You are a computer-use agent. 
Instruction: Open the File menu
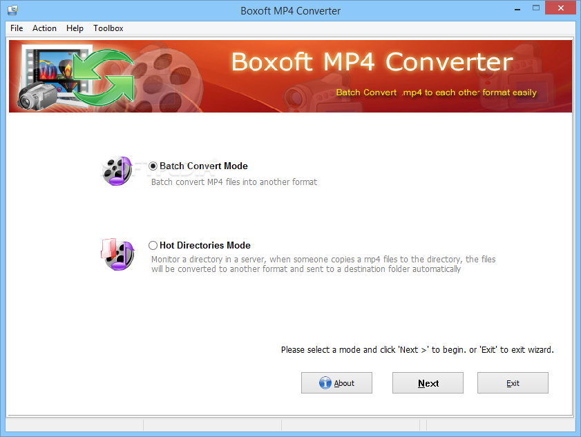17,28
